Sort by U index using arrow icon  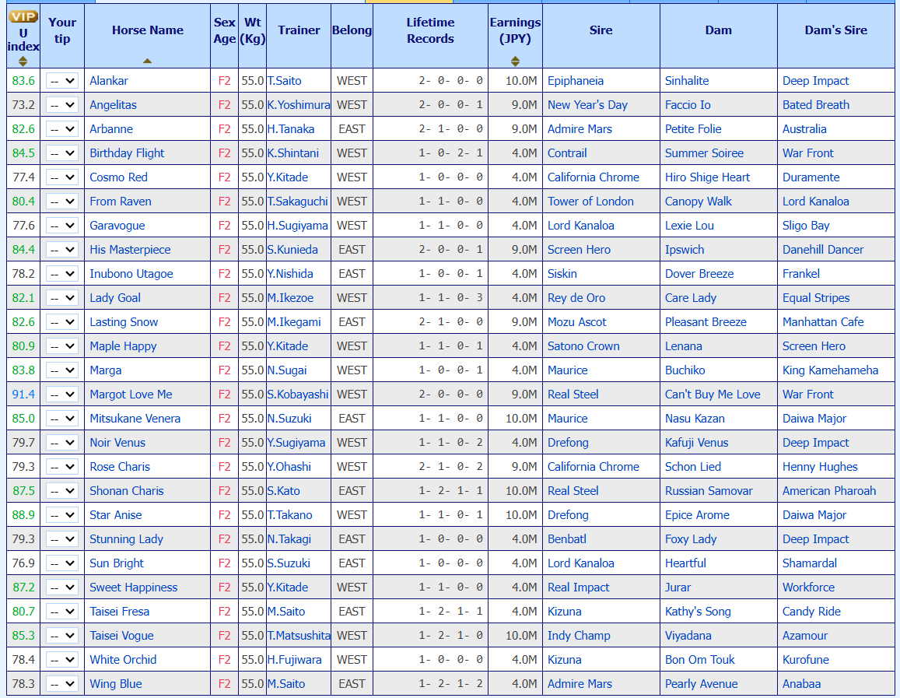[23, 61]
